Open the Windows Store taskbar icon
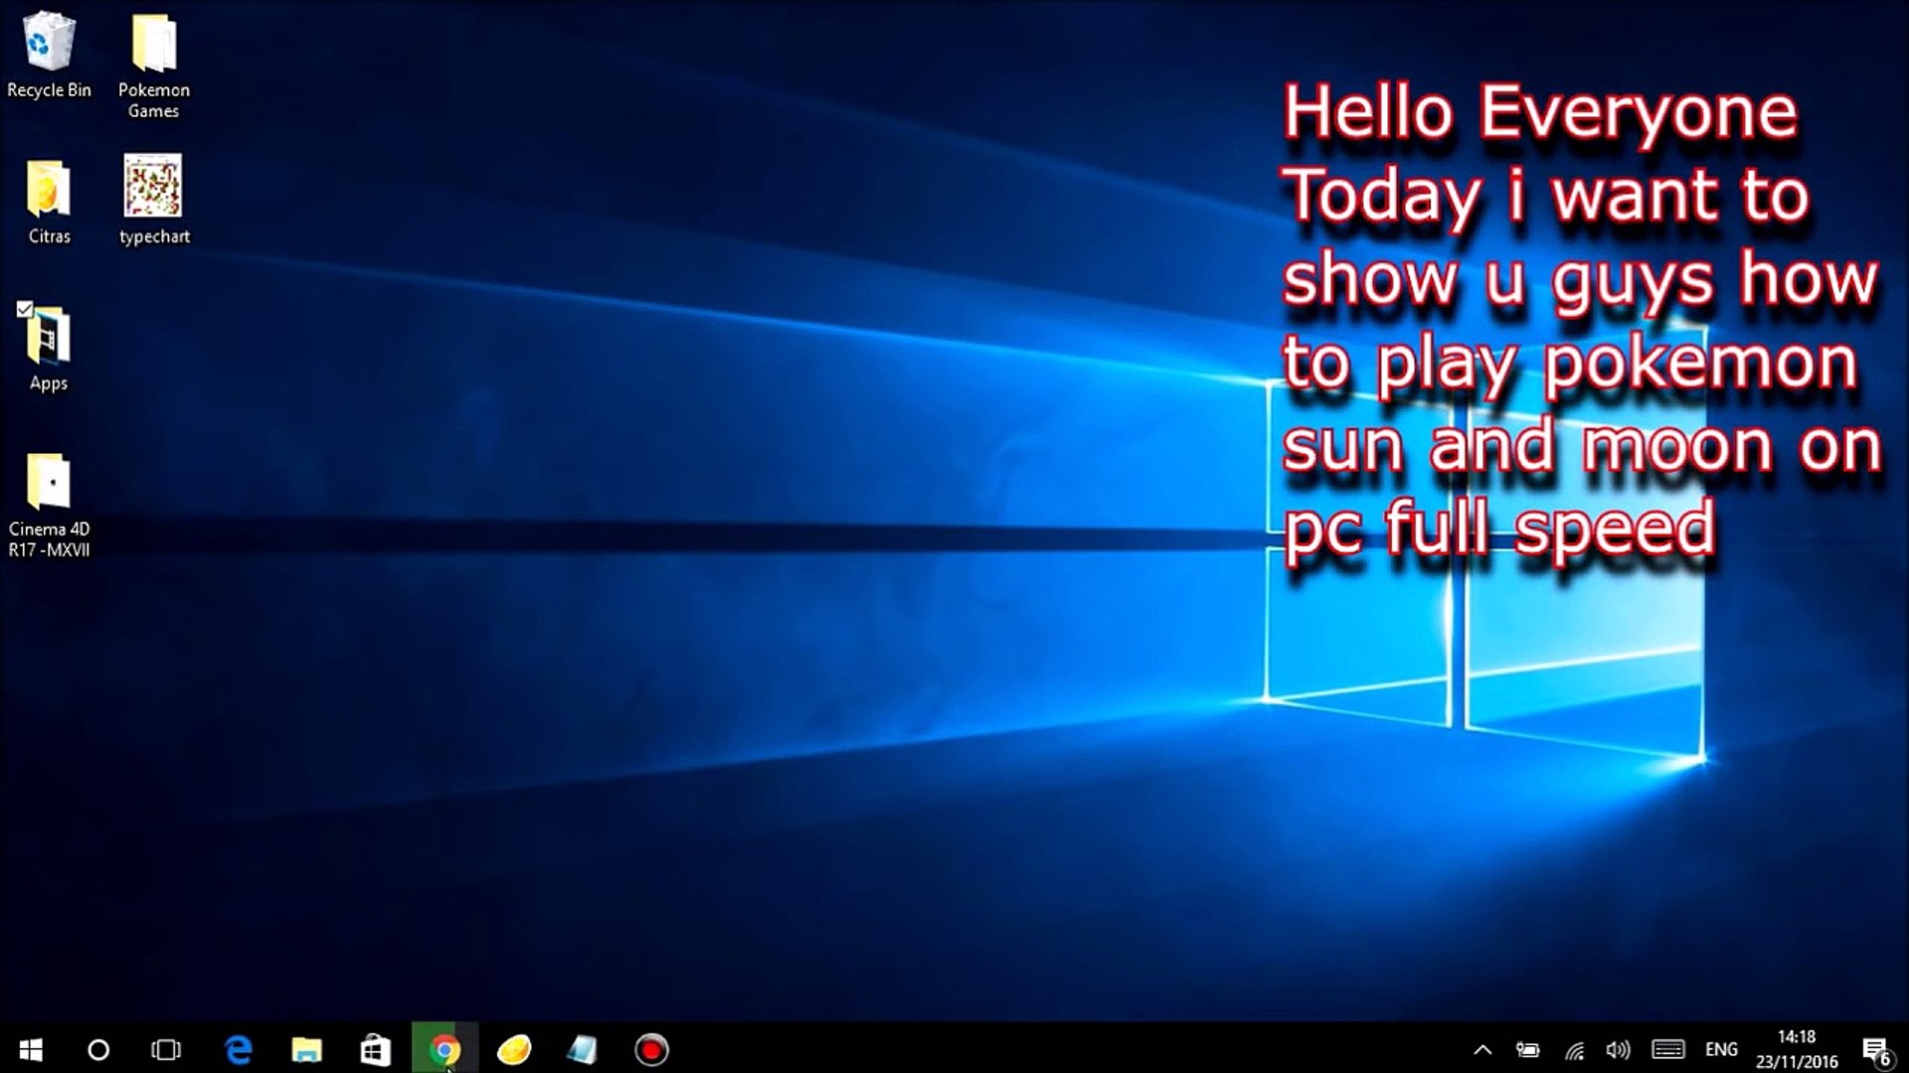Screen dimensions: 1909x1073 (375, 1049)
